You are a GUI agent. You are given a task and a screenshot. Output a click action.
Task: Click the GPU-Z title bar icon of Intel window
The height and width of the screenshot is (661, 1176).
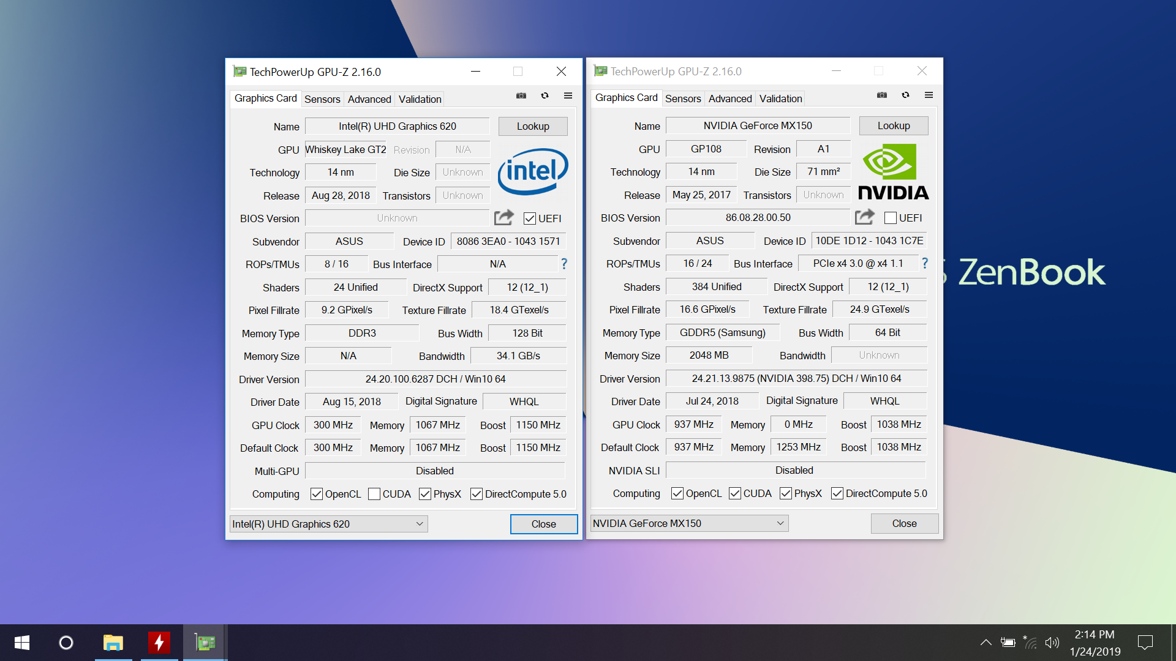239,72
